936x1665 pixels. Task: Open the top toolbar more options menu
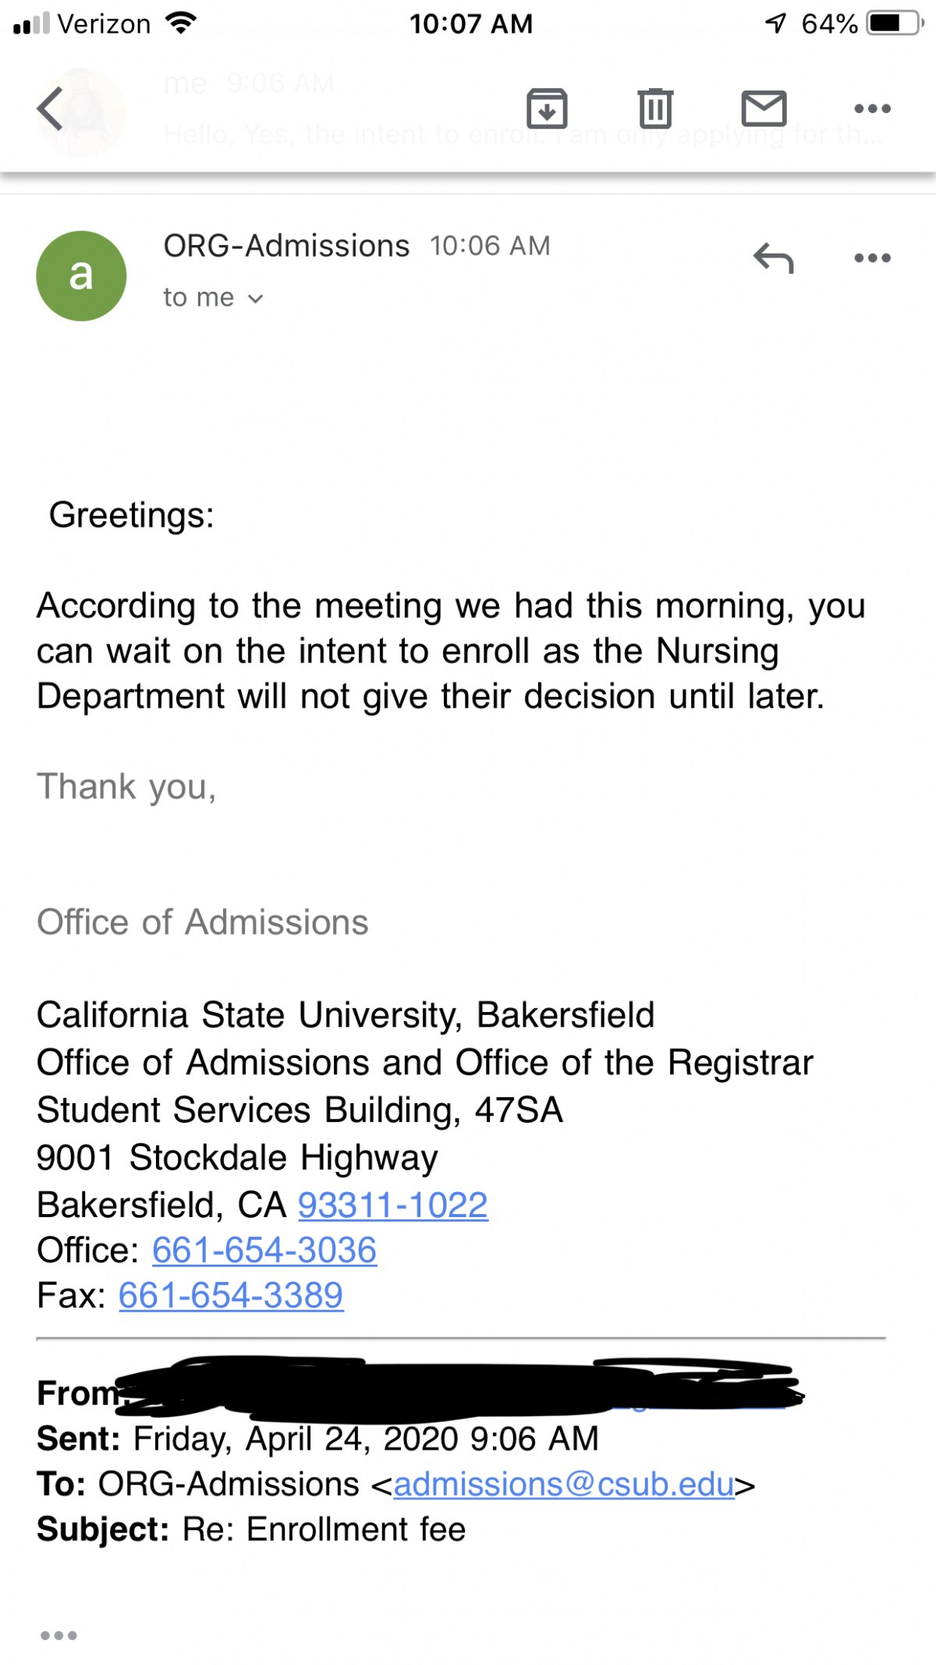coord(872,108)
